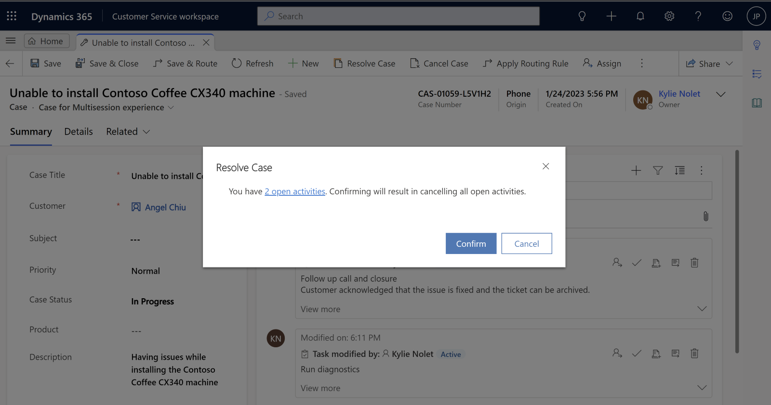View more on follow up call activity
Viewport: 771px width, 405px height.
coord(320,309)
